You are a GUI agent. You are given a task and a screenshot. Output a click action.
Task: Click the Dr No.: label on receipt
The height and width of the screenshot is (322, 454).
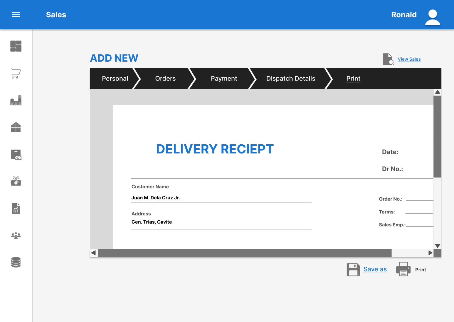tap(393, 169)
